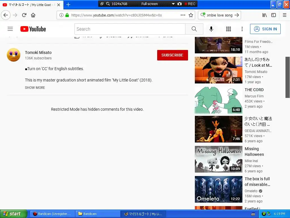Screen dimensions: 290x218
Task: Click Bandicam screenshot camera icon
Action: pyautogui.click(x=179, y=4)
